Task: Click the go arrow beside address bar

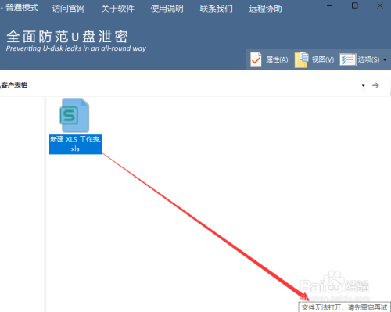Action: (375, 85)
